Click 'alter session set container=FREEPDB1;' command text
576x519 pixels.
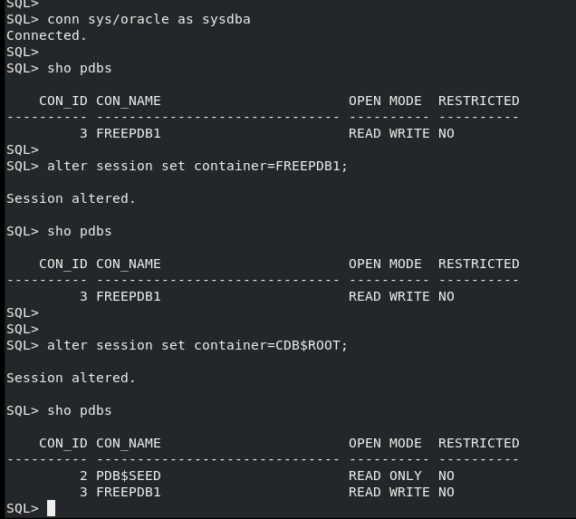[x=197, y=166]
